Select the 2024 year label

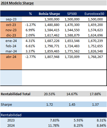point(11,126)
